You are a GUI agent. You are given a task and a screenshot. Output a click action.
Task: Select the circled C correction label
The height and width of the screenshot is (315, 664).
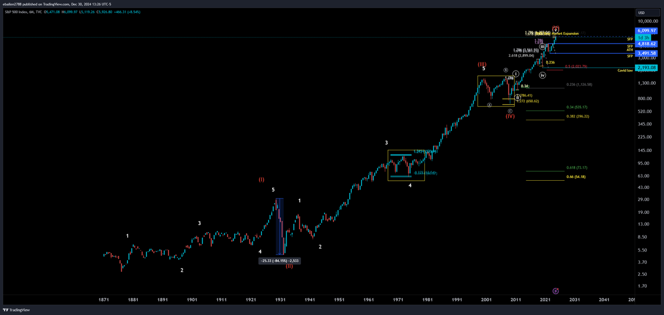point(510,111)
